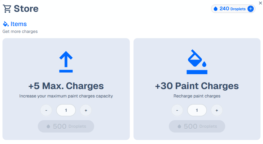Viewport: 263px width, 144px height.
Task: Click the +30 Paint Charges title
Action: [197, 86]
